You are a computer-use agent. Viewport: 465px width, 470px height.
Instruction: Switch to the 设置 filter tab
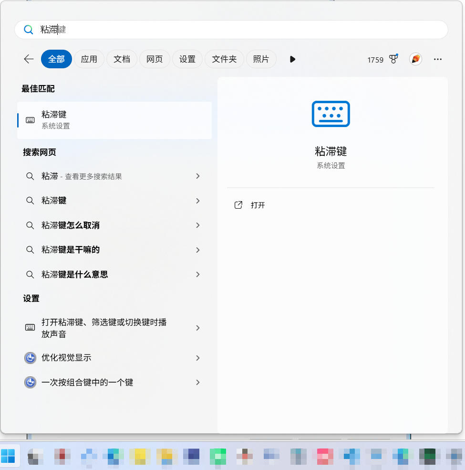(187, 59)
